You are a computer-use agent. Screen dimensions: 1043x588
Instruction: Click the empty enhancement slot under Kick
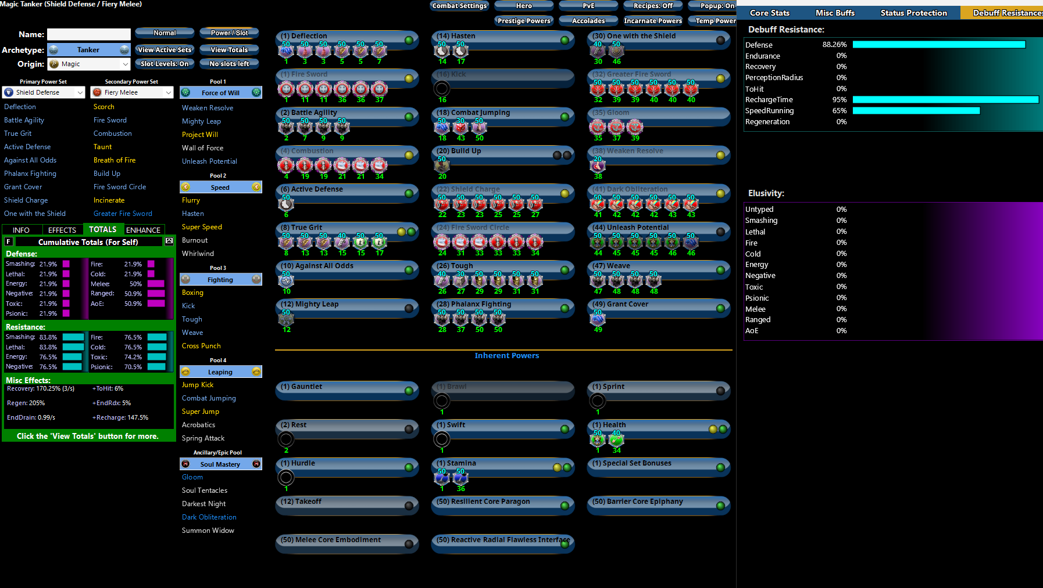[442, 89]
